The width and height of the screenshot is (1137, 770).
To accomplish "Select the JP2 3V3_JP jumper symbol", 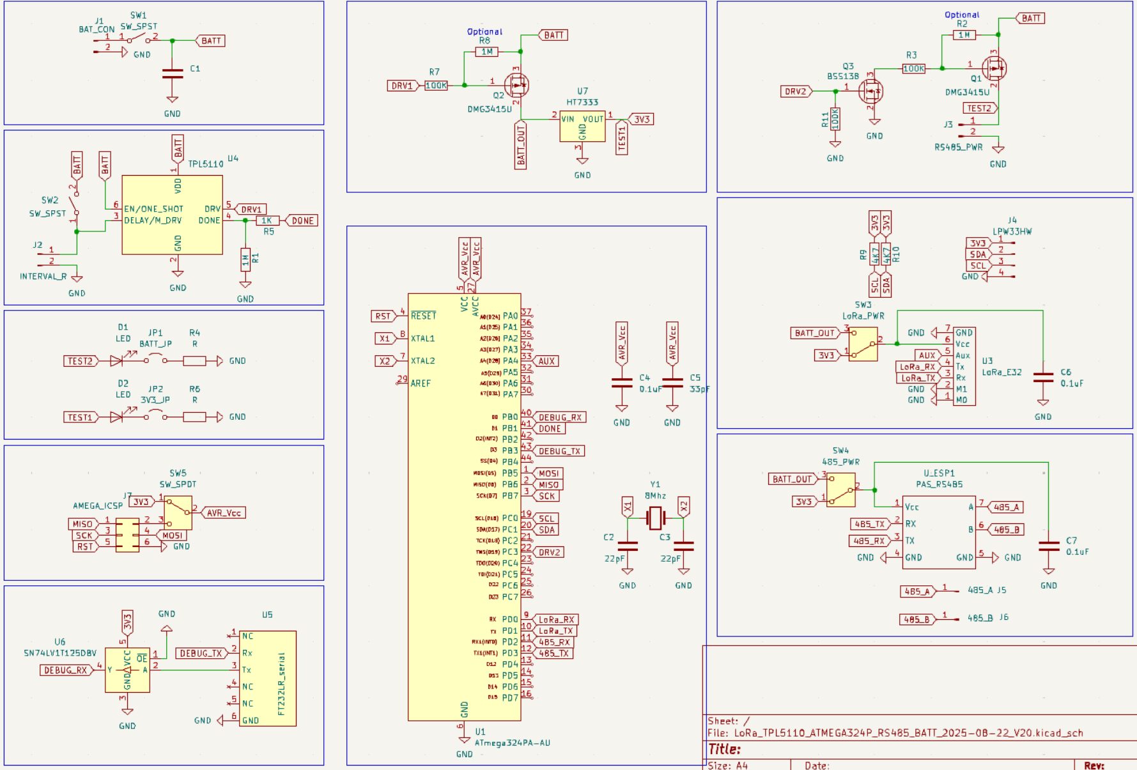I will [155, 417].
